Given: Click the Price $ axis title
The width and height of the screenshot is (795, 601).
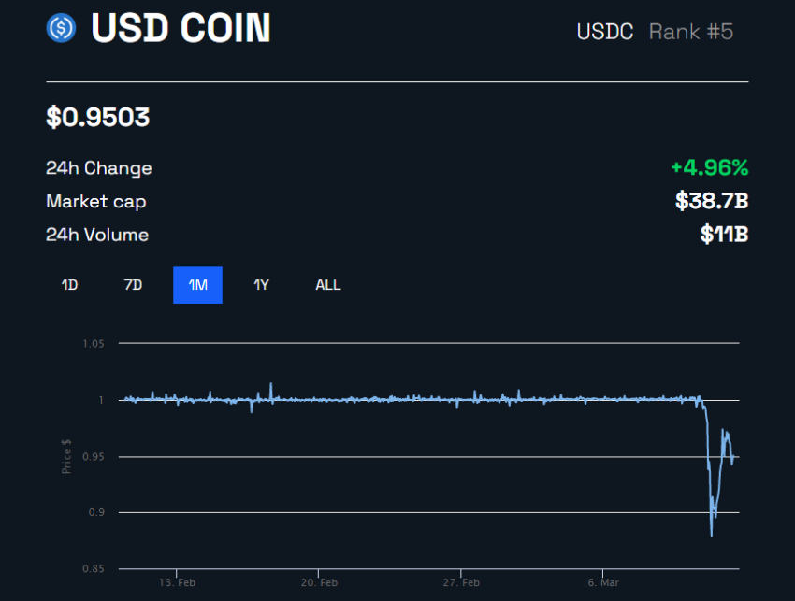Looking at the screenshot, I should pyautogui.click(x=66, y=456).
